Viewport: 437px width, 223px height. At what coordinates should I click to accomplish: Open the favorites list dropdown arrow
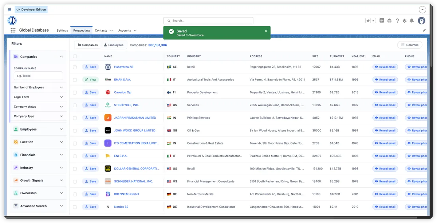(x=373, y=21)
